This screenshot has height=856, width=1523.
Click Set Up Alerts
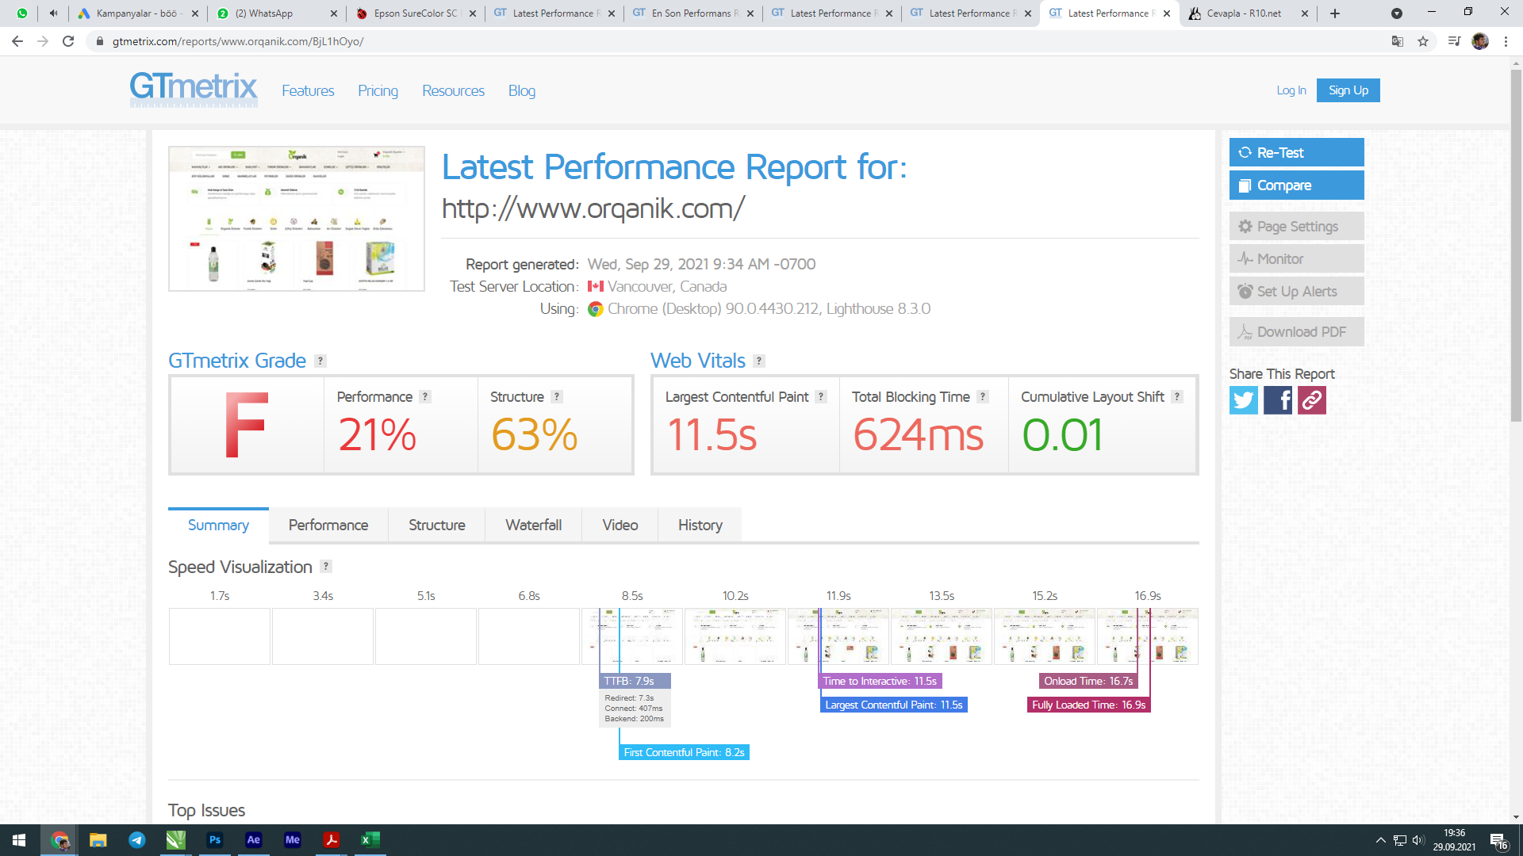1297,291
